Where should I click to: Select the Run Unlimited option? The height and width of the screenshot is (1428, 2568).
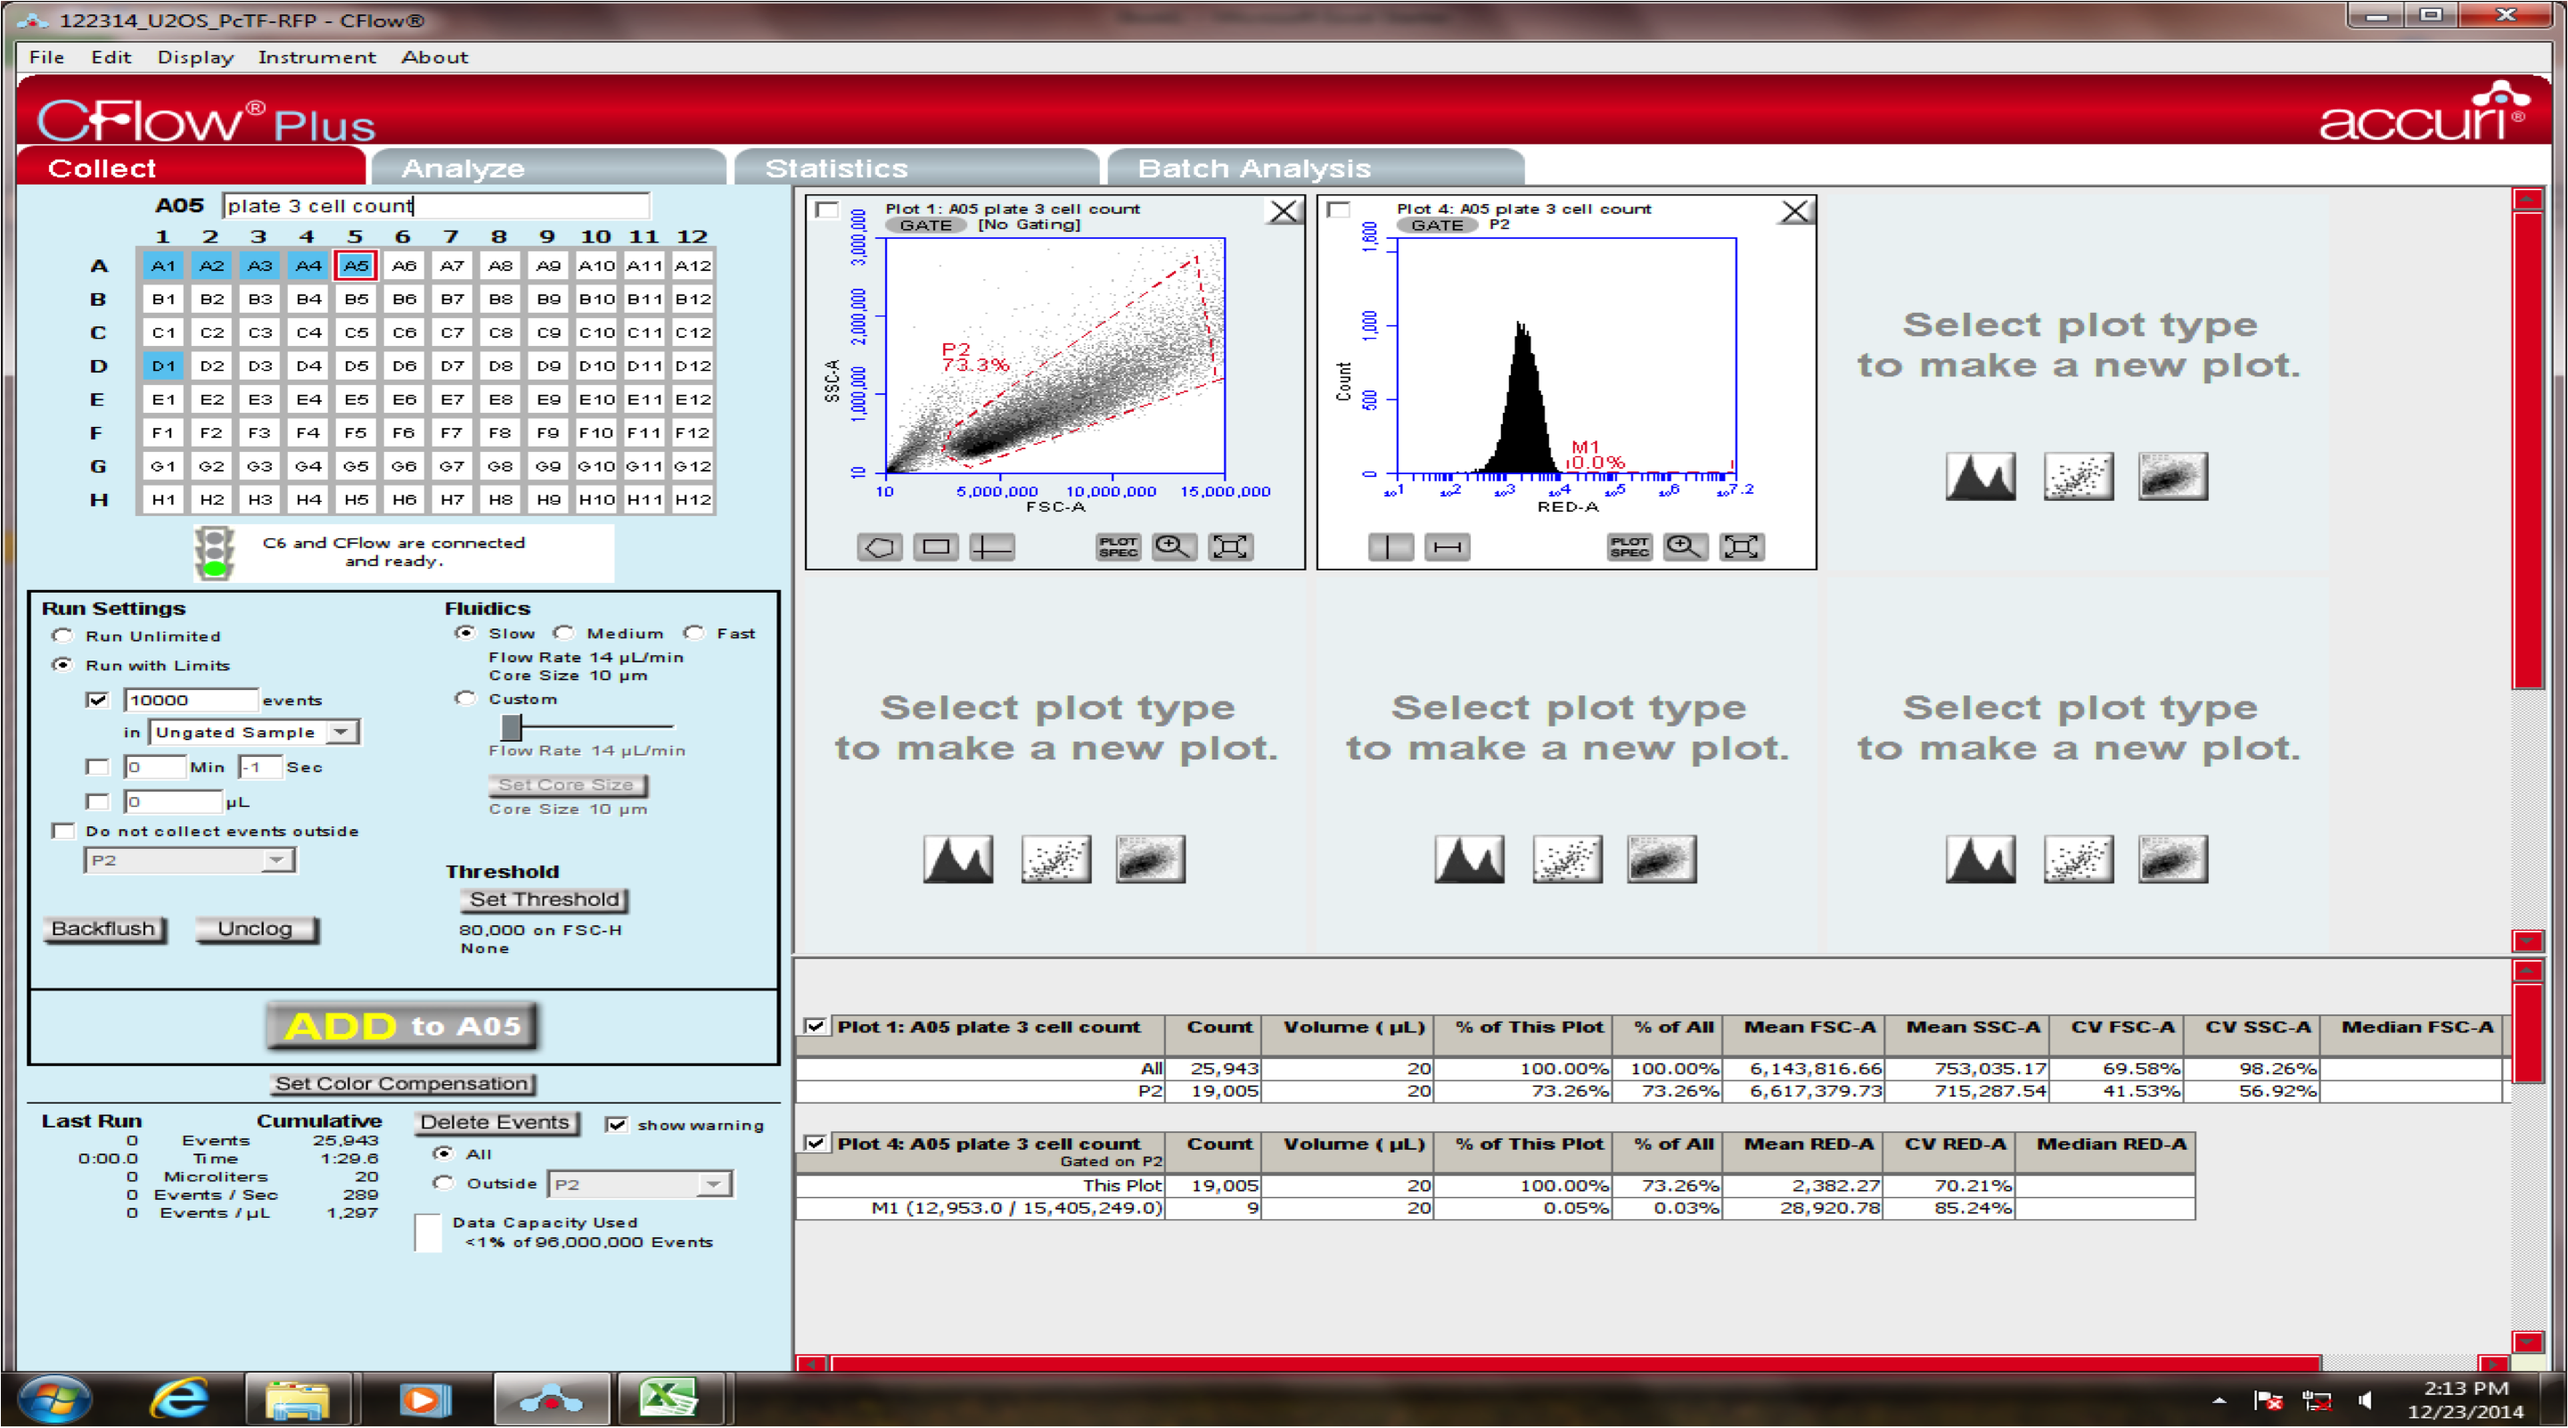pyautogui.click(x=62, y=636)
